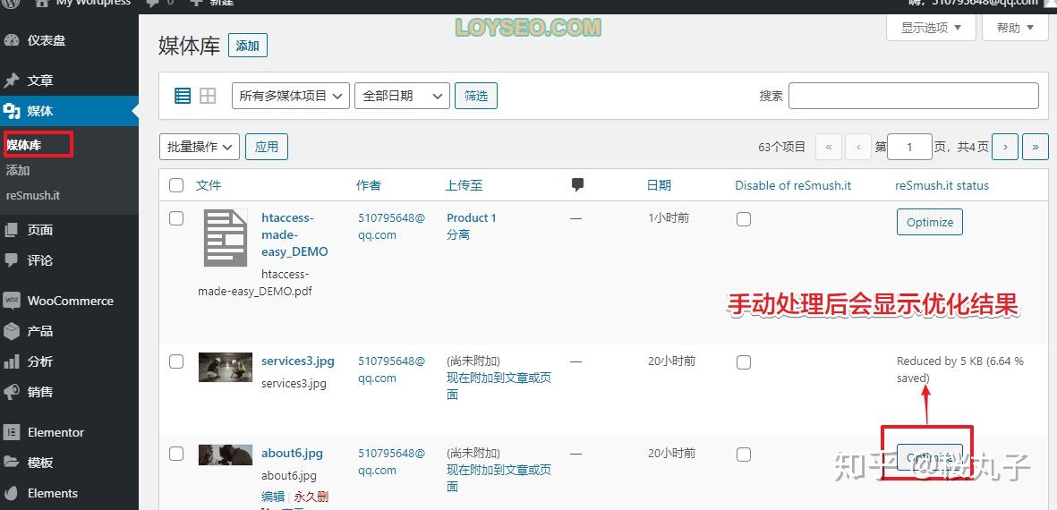Click the 应用 apply button

[267, 146]
